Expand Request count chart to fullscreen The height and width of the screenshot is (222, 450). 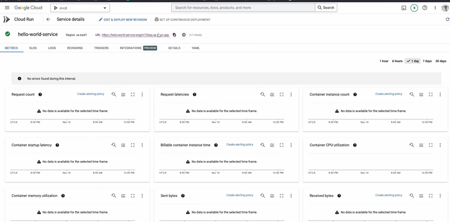pyautogui.click(x=133, y=94)
